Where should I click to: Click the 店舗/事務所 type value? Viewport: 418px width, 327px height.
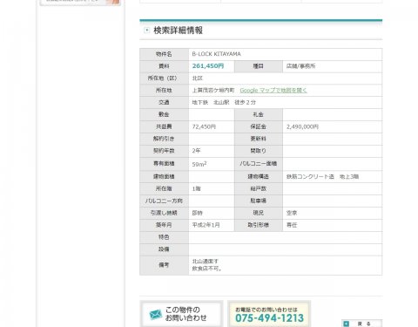pos(300,66)
